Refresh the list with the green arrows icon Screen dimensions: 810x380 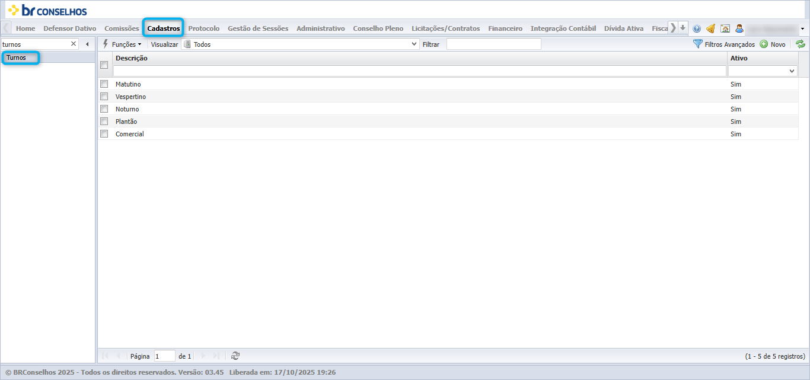tap(801, 44)
